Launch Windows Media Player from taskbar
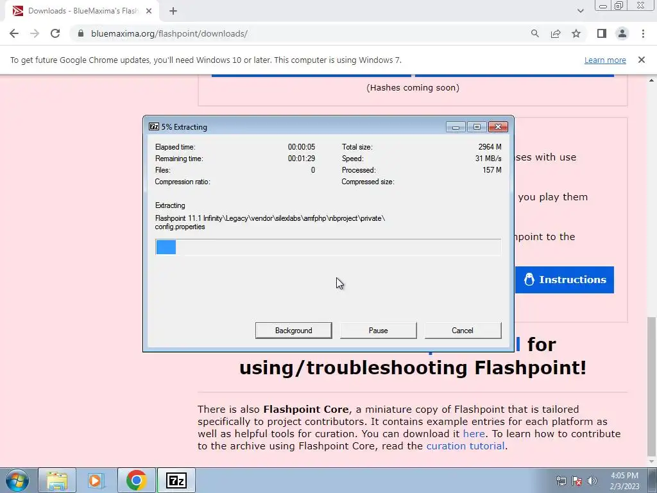 click(x=96, y=480)
